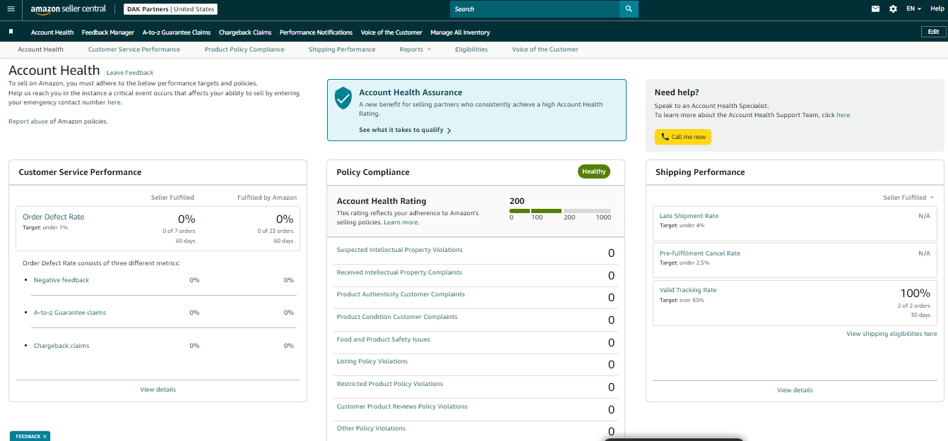Click the Amazon Seller Central logo
Viewport: 948px width, 441px height.
click(x=69, y=9)
